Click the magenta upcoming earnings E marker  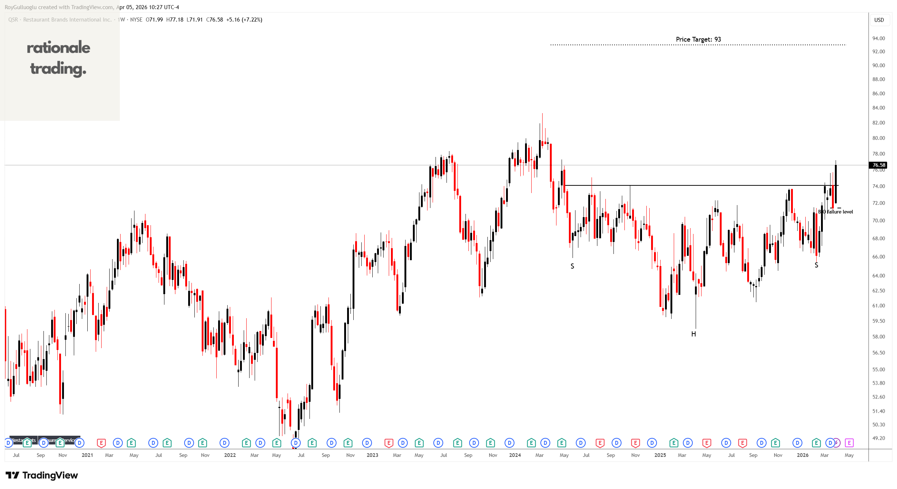click(x=849, y=443)
